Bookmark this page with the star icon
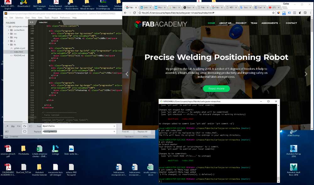 coord(273,13)
